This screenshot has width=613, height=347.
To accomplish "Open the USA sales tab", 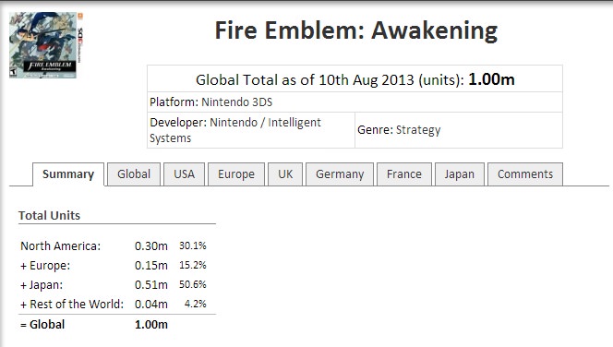I will click(x=184, y=174).
